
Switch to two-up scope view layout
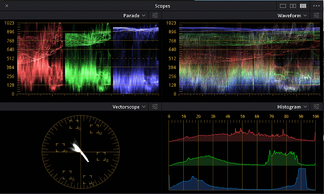[293, 6]
